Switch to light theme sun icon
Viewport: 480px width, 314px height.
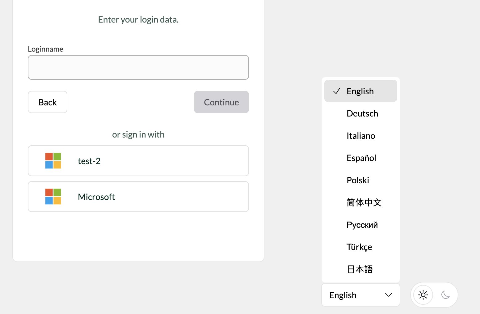point(423,295)
